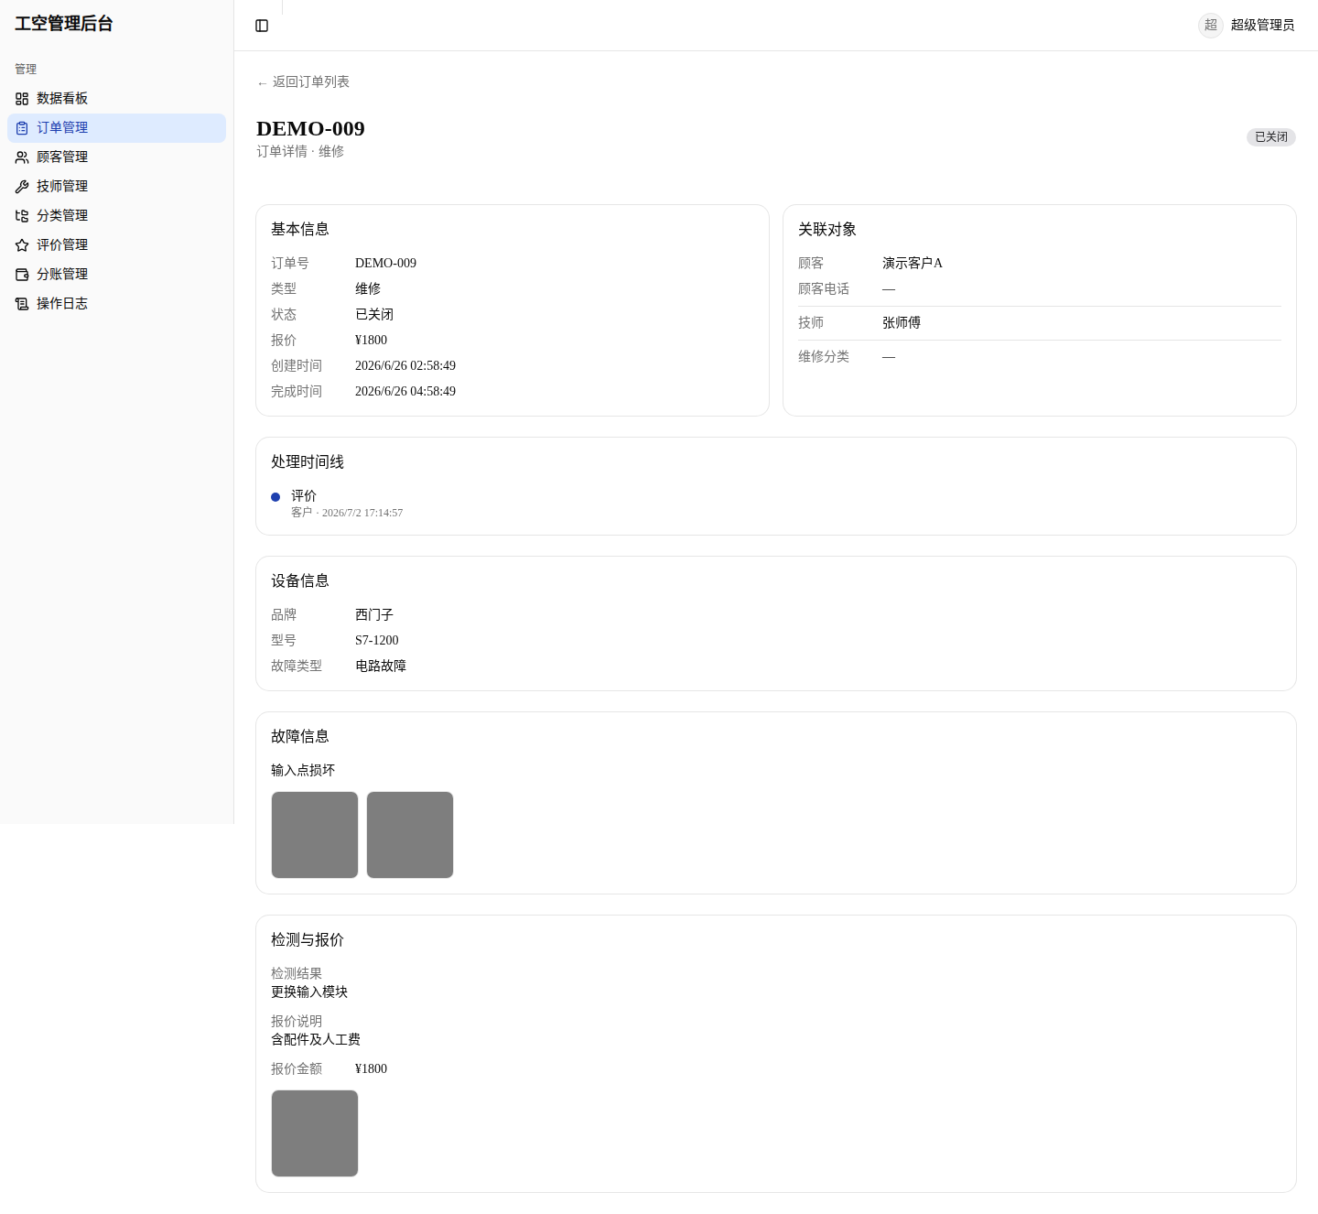Click creation time 2026/6/26 02:58:49

(405, 366)
